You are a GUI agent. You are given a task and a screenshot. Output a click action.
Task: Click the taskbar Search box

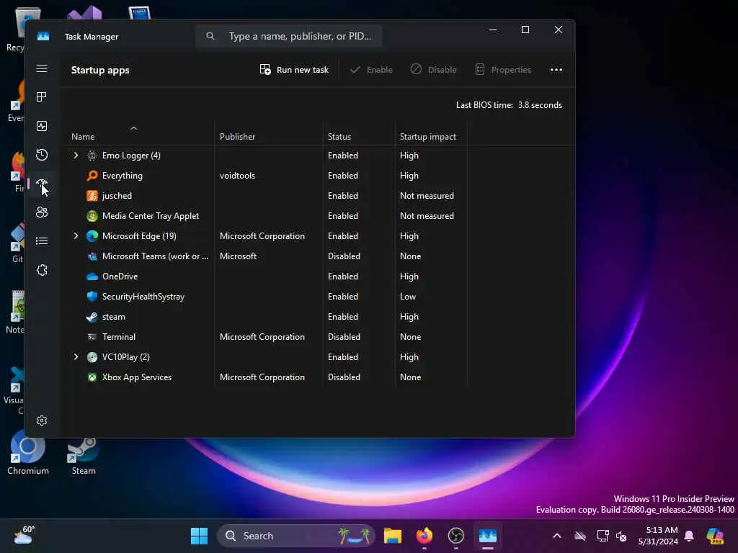[x=296, y=536]
